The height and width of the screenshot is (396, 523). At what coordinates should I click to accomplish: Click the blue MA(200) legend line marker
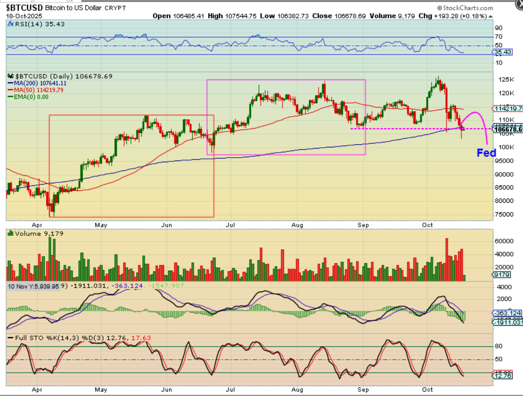[11, 83]
